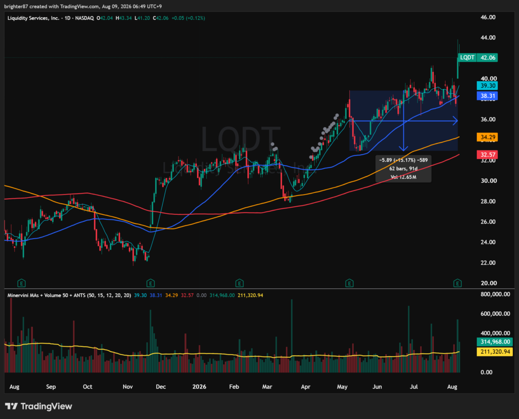Click the 46.00 price scale value
This screenshot has width=519, height=419.
tap(488, 17)
